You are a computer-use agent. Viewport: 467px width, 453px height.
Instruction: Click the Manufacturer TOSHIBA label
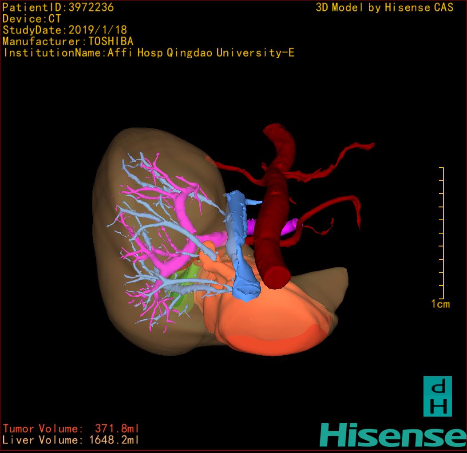[x=68, y=41]
